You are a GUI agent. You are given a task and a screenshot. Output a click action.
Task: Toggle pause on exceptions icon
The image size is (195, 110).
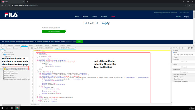click(x=192, y=48)
